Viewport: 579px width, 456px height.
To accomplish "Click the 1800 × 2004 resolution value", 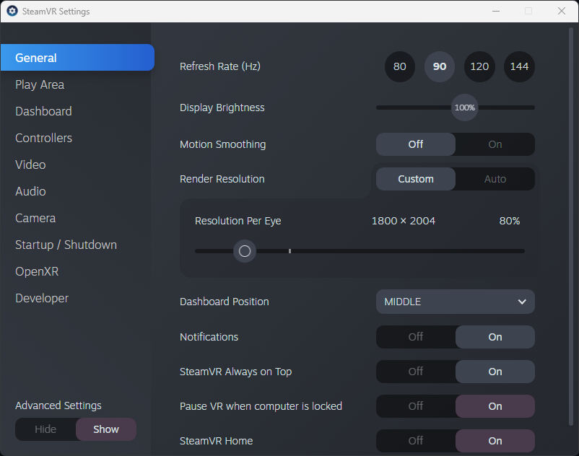I will coord(404,221).
